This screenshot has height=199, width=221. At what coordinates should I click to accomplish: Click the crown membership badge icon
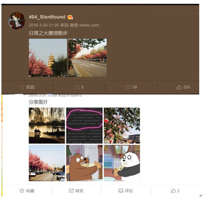click(x=70, y=17)
